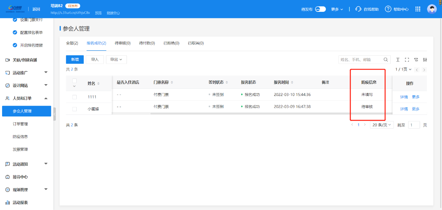Open selection options chevron under header checkbox

74,86
